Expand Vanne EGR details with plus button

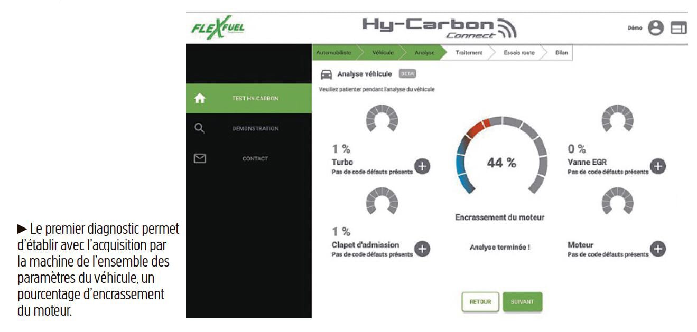pos(657,166)
